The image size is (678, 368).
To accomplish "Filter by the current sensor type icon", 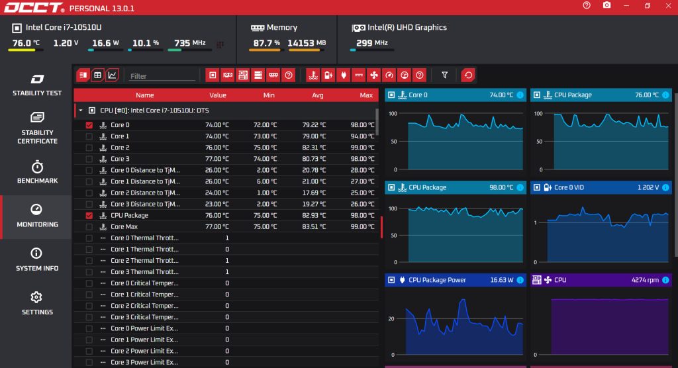I will click(x=358, y=75).
